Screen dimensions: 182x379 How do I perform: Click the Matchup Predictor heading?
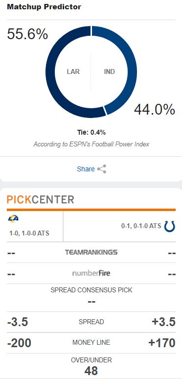44,7
